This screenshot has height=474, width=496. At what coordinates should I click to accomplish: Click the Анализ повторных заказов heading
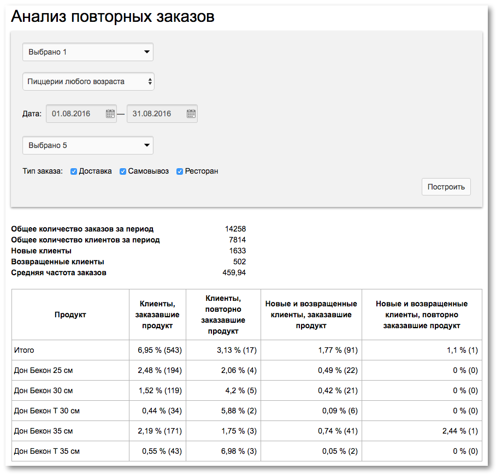[x=113, y=16]
